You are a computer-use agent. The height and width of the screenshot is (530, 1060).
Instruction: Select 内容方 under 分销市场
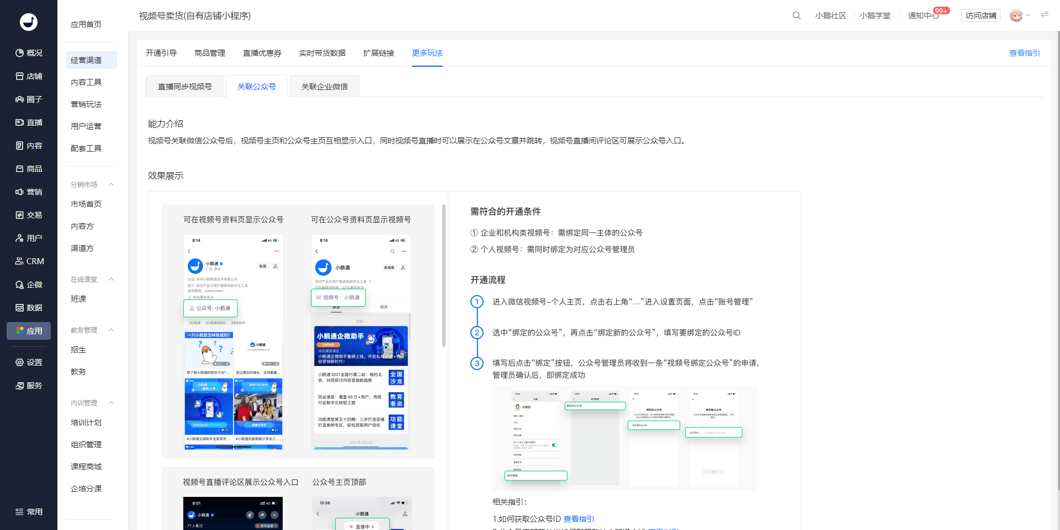coord(82,226)
